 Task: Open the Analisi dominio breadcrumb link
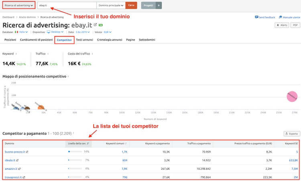point(27,17)
